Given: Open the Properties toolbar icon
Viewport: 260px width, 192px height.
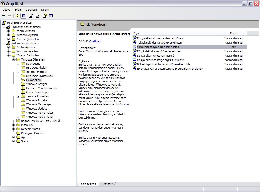Looking at the screenshot, I should coord(31,16).
